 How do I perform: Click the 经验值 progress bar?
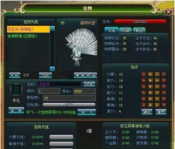click(x=69, y=104)
